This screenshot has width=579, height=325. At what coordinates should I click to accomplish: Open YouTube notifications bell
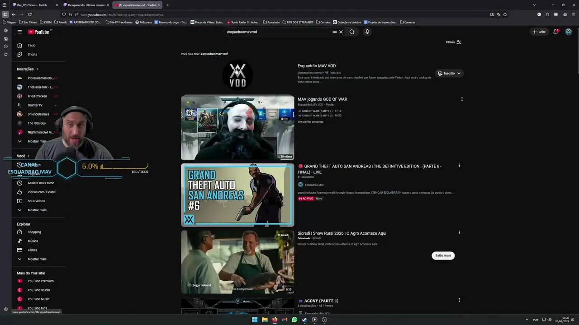(x=555, y=32)
